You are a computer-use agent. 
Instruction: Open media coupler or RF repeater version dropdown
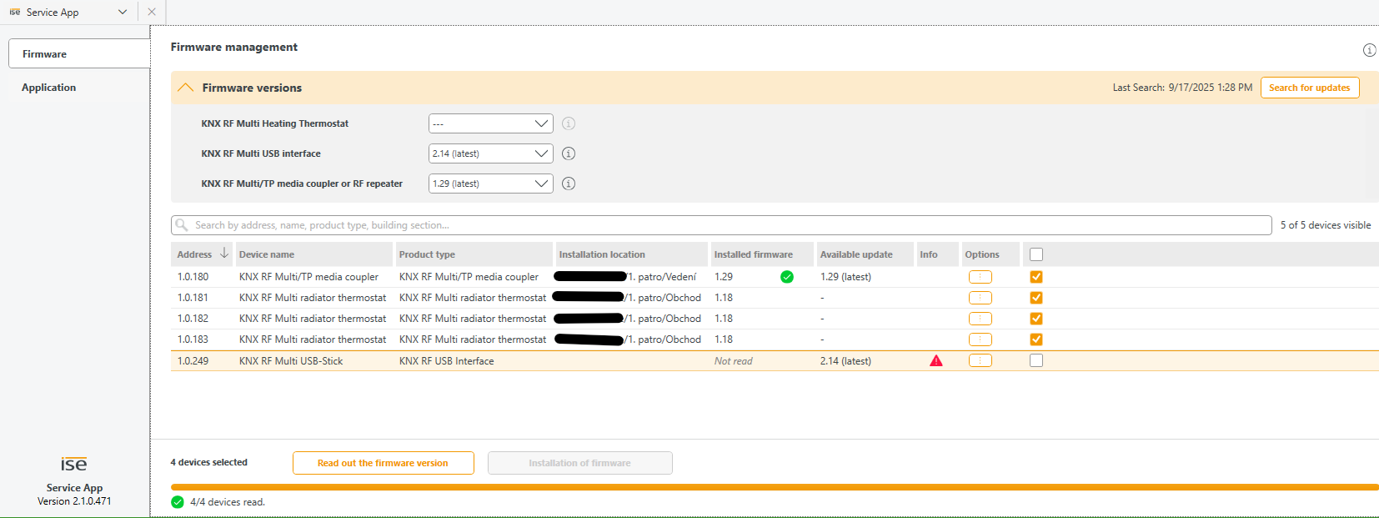tap(490, 184)
